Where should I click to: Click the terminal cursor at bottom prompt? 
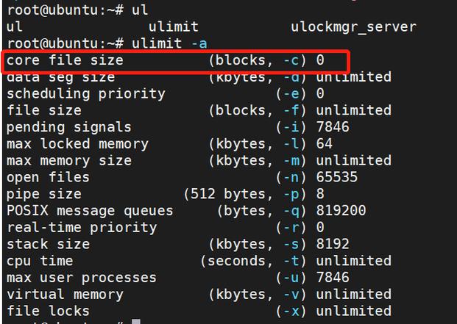tap(136, 321)
